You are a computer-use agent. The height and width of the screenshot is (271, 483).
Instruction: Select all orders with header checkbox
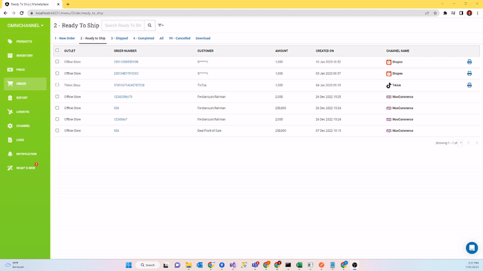pyautogui.click(x=57, y=51)
